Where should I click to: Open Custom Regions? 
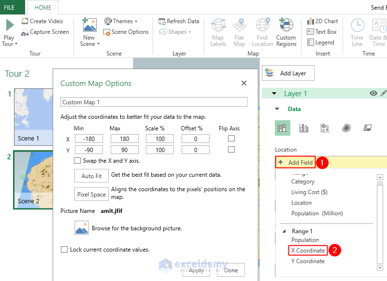tap(286, 32)
